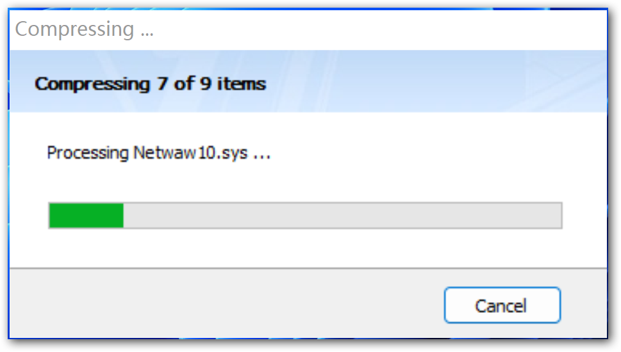
Task: Click the number 9 in the heading
Action: coord(205,83)
